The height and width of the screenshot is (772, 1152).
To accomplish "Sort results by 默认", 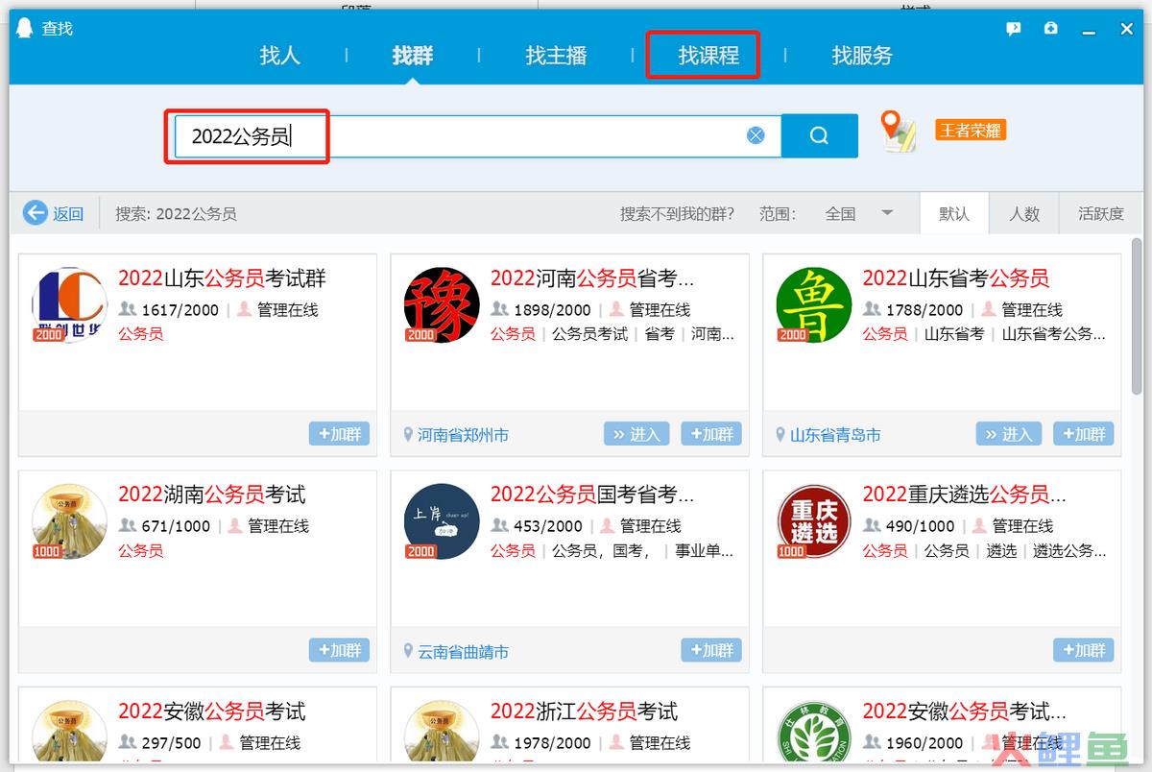I will [x=954, y=214].
